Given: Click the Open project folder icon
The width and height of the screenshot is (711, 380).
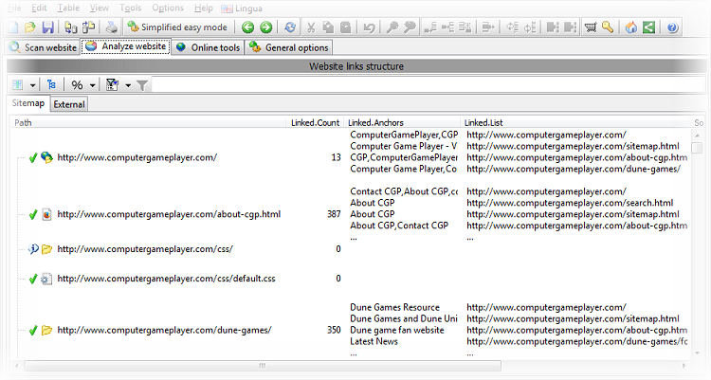Looking at the screenshot, I should [30, 27].
